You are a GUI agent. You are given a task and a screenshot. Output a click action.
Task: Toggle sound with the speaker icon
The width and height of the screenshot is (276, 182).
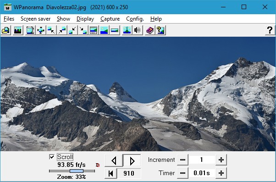click(x=138, y=30)
